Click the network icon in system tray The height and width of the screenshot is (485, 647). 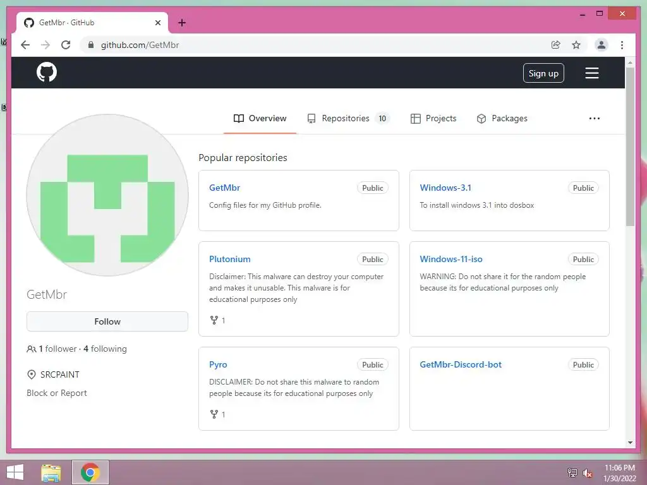(572, 472)
